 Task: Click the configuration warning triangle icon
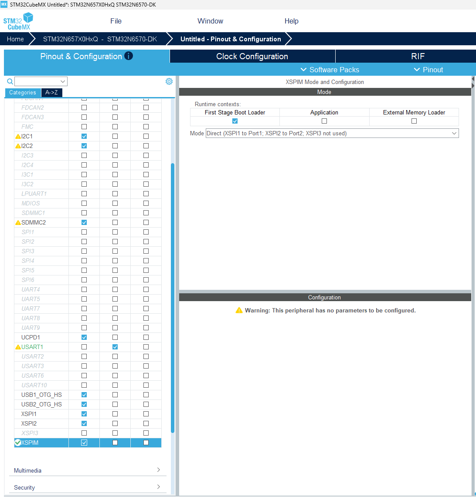click(x=239, y=310)
